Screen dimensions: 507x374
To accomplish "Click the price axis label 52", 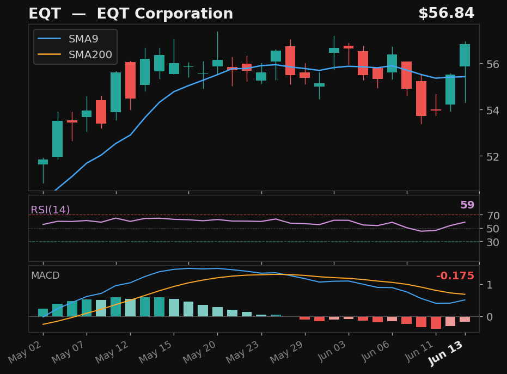I will tap(493, 157).
